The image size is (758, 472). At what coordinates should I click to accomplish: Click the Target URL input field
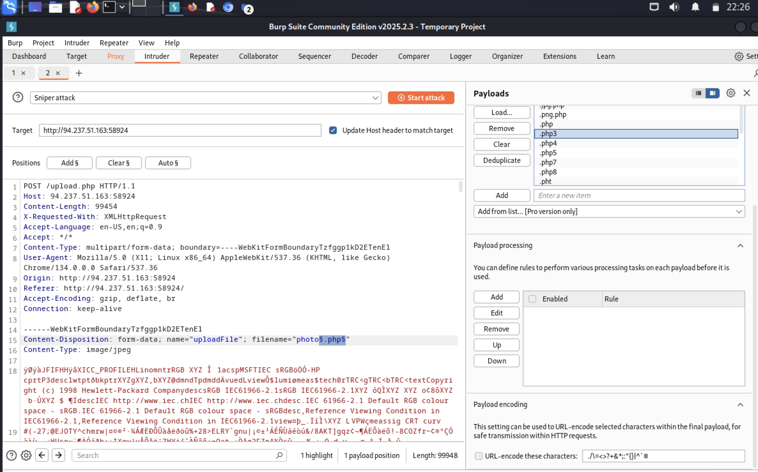180,130
